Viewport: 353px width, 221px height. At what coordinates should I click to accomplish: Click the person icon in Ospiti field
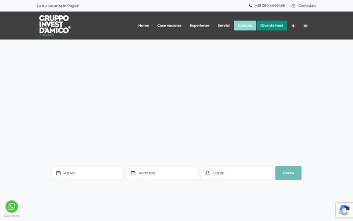[207, 173]
